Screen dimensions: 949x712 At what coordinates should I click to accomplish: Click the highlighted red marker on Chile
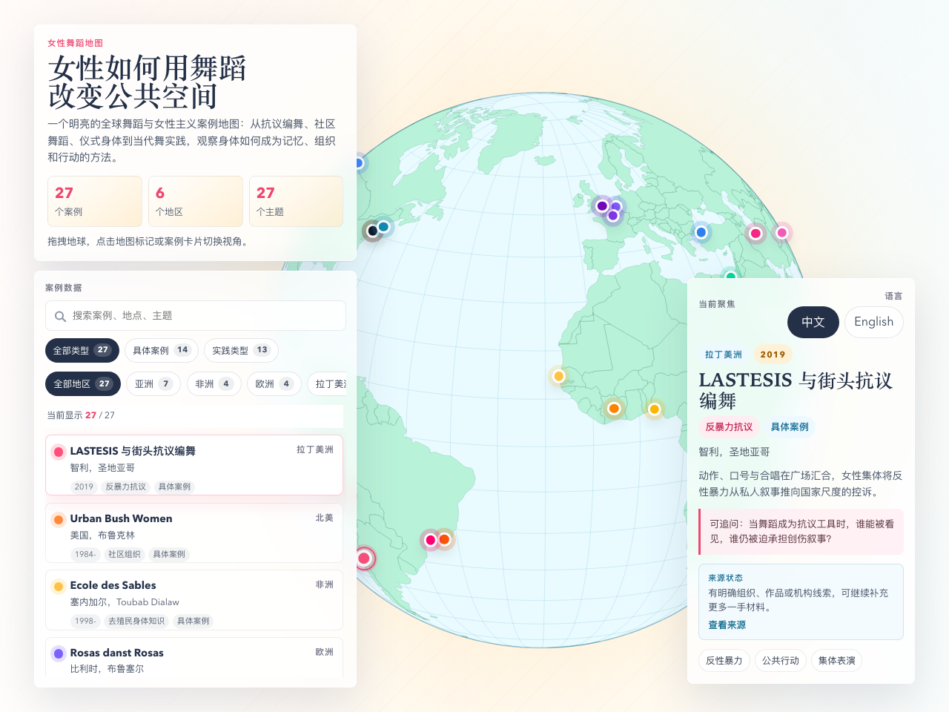point(363,558)
